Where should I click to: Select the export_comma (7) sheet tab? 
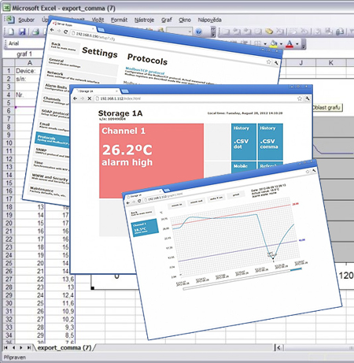(x=64, y=347)
